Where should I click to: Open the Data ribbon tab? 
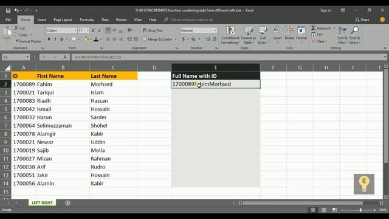click(105, 19)
